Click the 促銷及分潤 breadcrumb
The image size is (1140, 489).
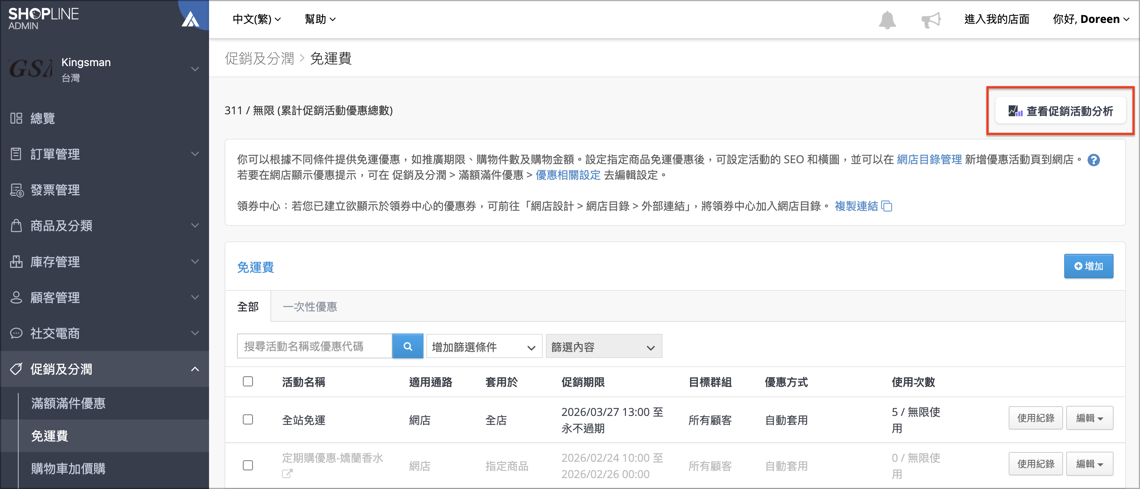pyautogui.click(x=259, y=58)
